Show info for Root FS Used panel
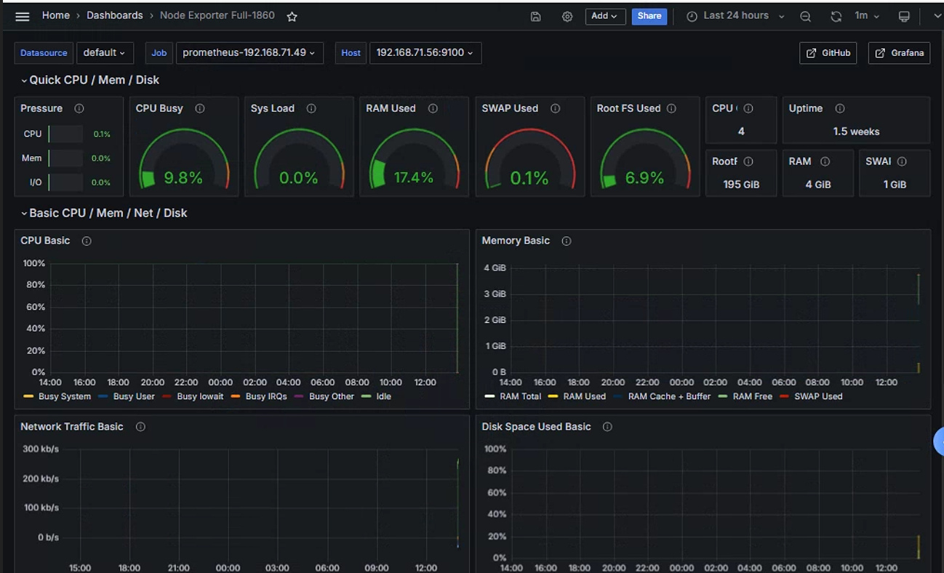The width and height of the screenshot is (944, 573). click(671, 108)
